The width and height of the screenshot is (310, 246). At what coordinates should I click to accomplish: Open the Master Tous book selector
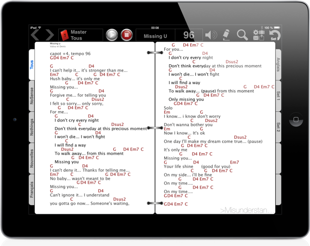click(81, 35)
